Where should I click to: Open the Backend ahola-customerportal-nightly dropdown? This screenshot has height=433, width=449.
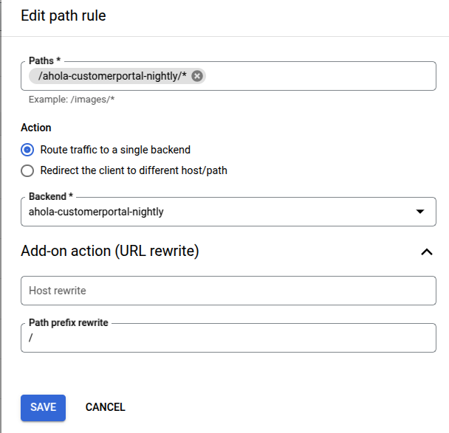(228, 212)
